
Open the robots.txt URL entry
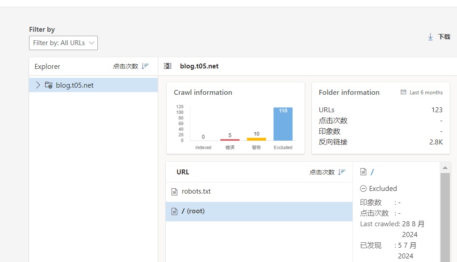(x=196, y=191)
